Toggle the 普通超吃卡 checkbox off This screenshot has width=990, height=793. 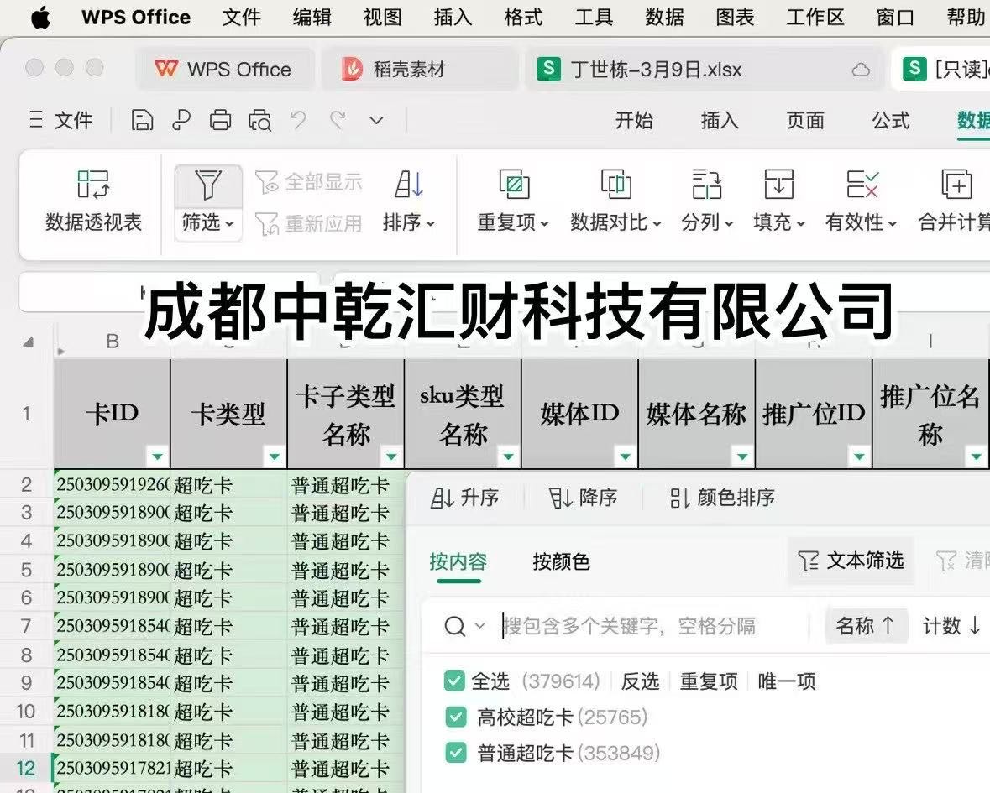pos(454,753)
